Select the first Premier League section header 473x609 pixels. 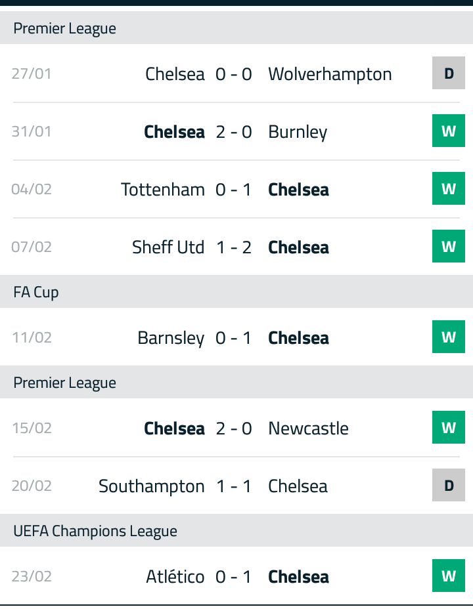(x=236, y=28)
